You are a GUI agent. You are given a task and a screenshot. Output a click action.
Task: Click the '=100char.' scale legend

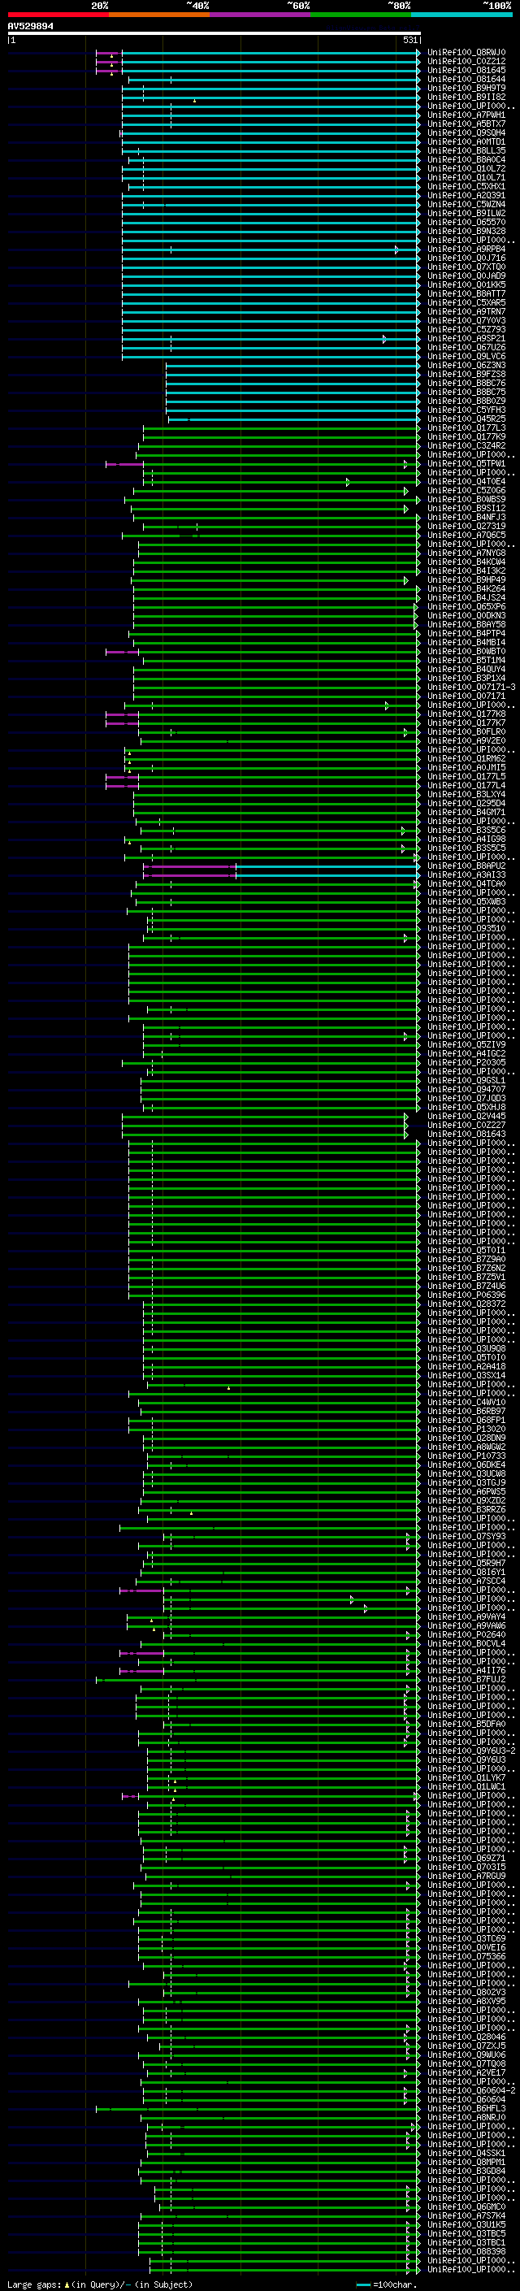pyautogui.click(x=388, y=2284)
